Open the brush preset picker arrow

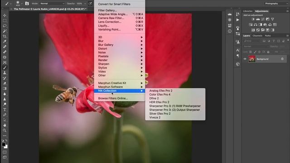[x=22, y=4]
